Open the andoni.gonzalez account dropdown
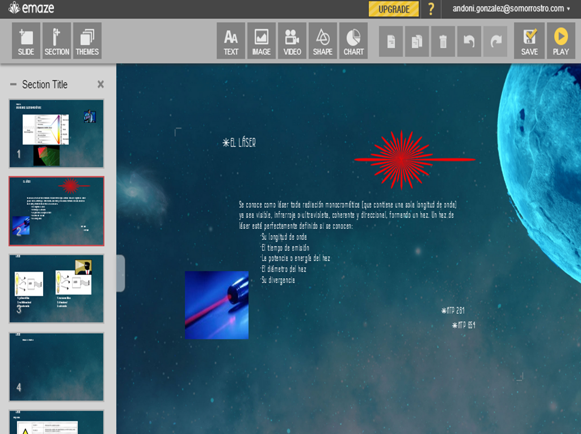 pyautogui.click(x=511, y=8)
